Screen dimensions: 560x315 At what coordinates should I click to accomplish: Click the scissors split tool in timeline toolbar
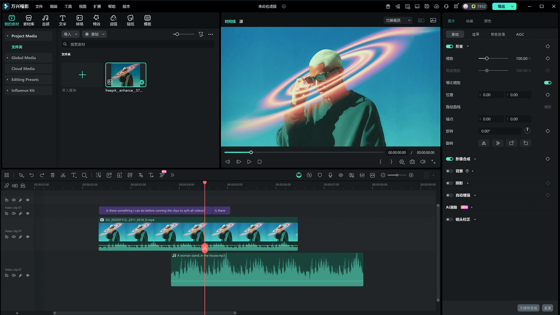(x=63, y=175)
